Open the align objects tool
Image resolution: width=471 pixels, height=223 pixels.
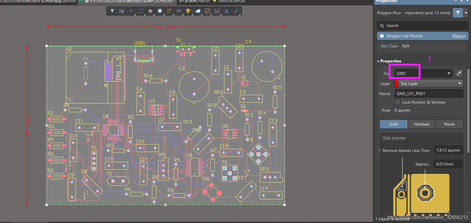150,11
